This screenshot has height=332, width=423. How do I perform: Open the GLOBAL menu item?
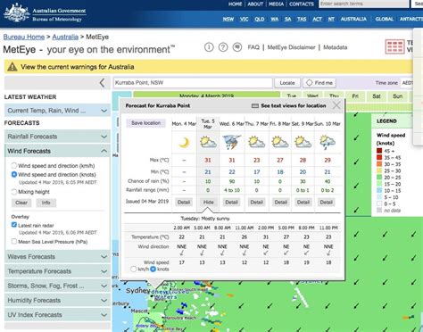[384, 19]
